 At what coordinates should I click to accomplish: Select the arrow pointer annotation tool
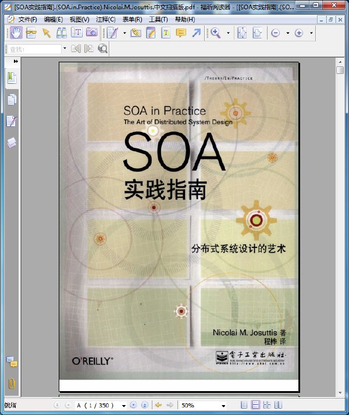click(x=47, y=33)
